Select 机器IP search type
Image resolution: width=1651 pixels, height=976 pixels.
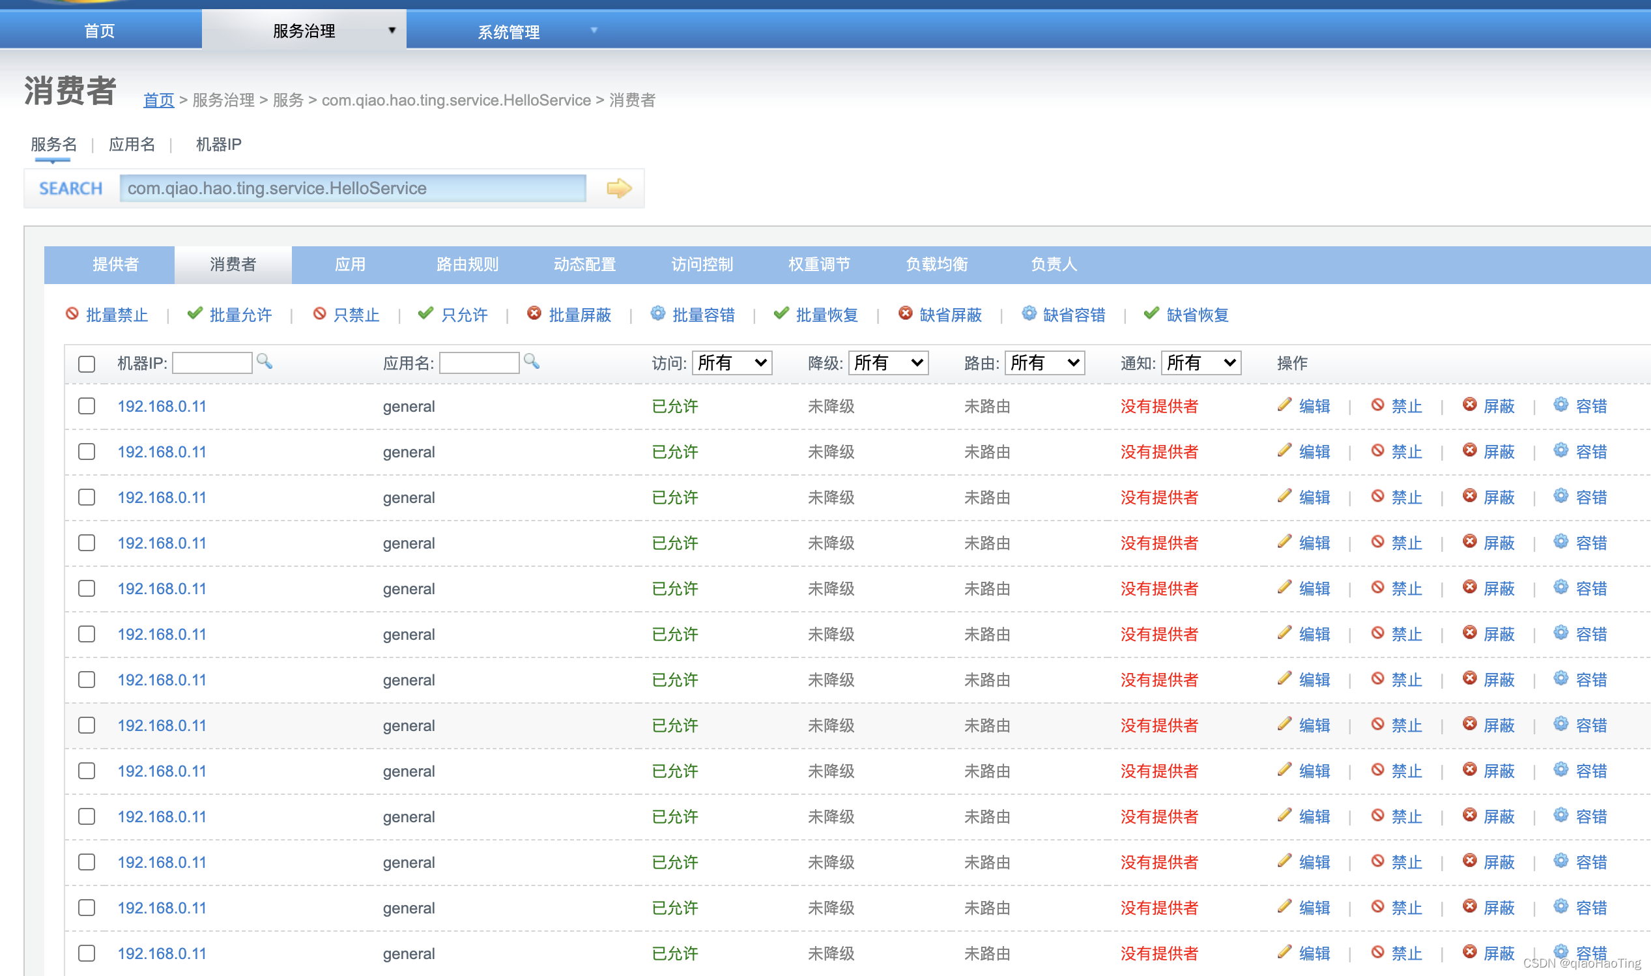tap(218, 144)
